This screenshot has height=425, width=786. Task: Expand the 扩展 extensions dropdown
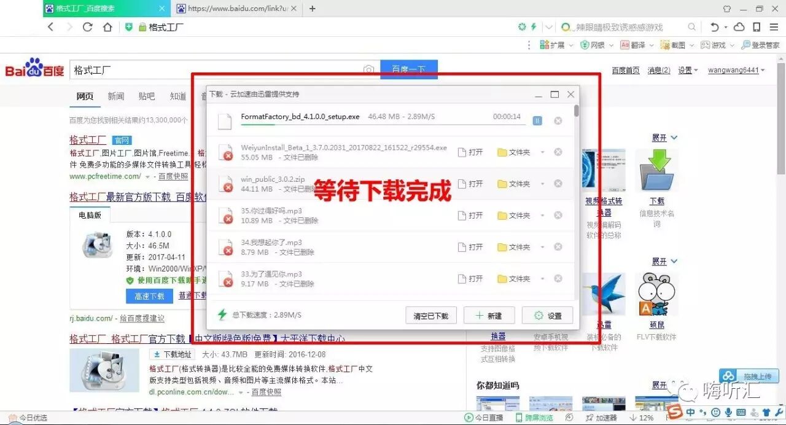coord(571,45)
